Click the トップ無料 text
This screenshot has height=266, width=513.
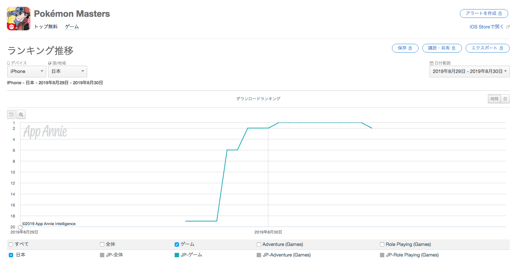[x=46, y=27]
